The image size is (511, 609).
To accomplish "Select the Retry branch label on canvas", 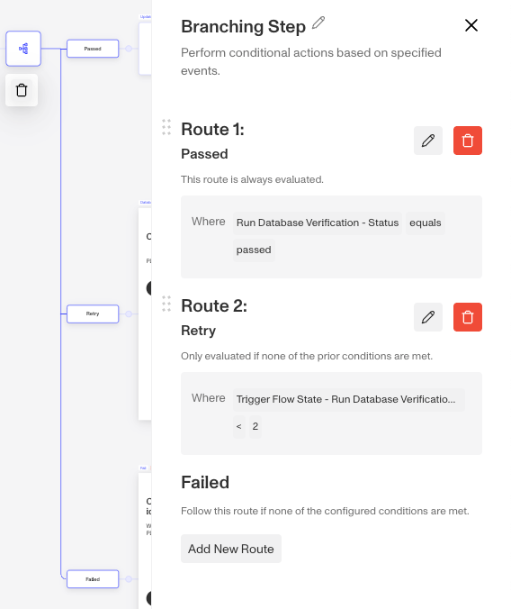I will point(93,314).
